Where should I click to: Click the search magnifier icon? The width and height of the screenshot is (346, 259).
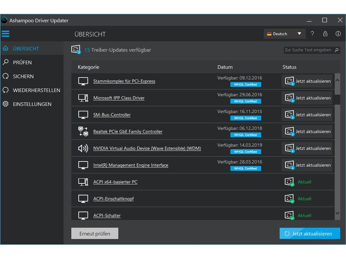336,50
